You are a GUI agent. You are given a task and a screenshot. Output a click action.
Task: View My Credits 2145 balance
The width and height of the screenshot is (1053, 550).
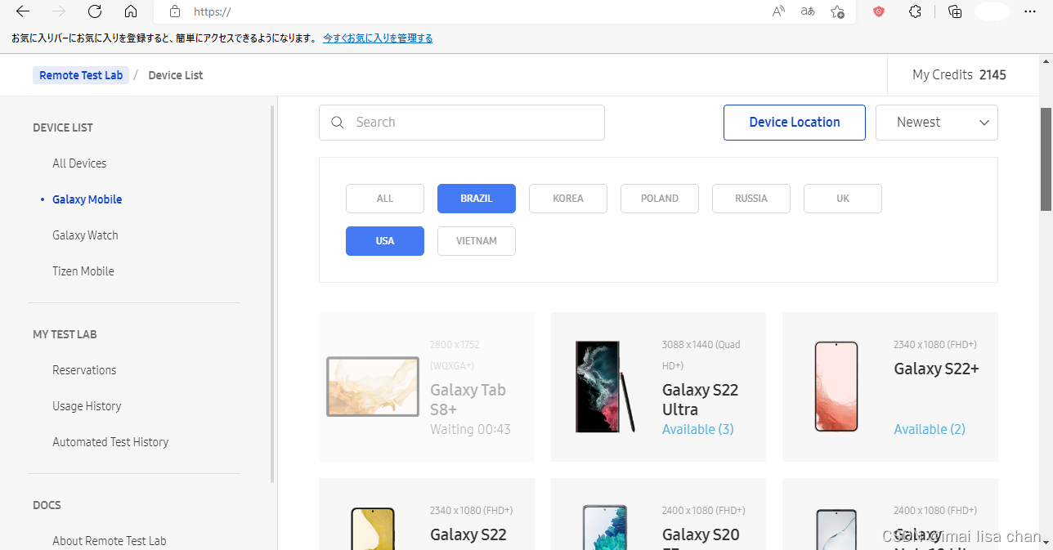pyautogui.click(x=959, y=75)
